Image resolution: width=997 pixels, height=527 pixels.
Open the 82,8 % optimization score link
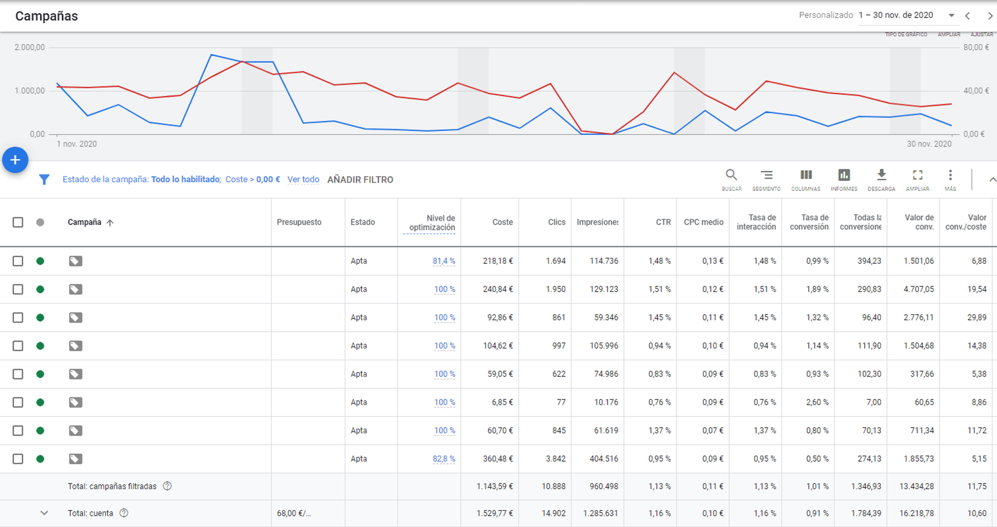tap(444, 459)
